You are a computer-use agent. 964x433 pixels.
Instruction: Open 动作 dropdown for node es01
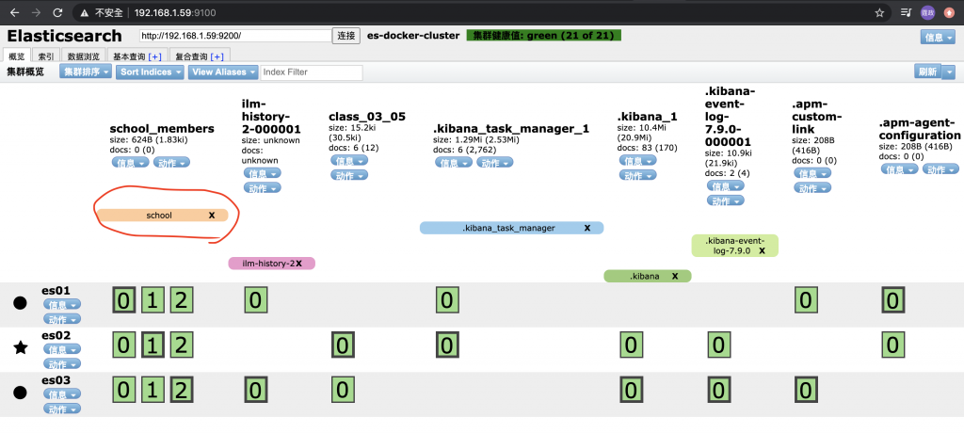point(62,318)
